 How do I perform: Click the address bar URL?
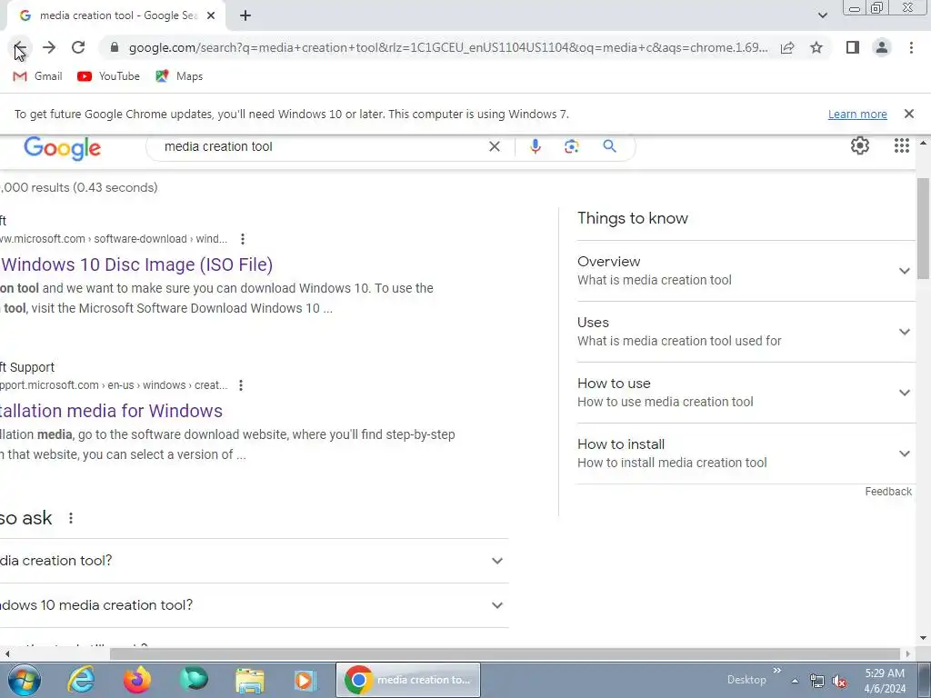(448, 47)
